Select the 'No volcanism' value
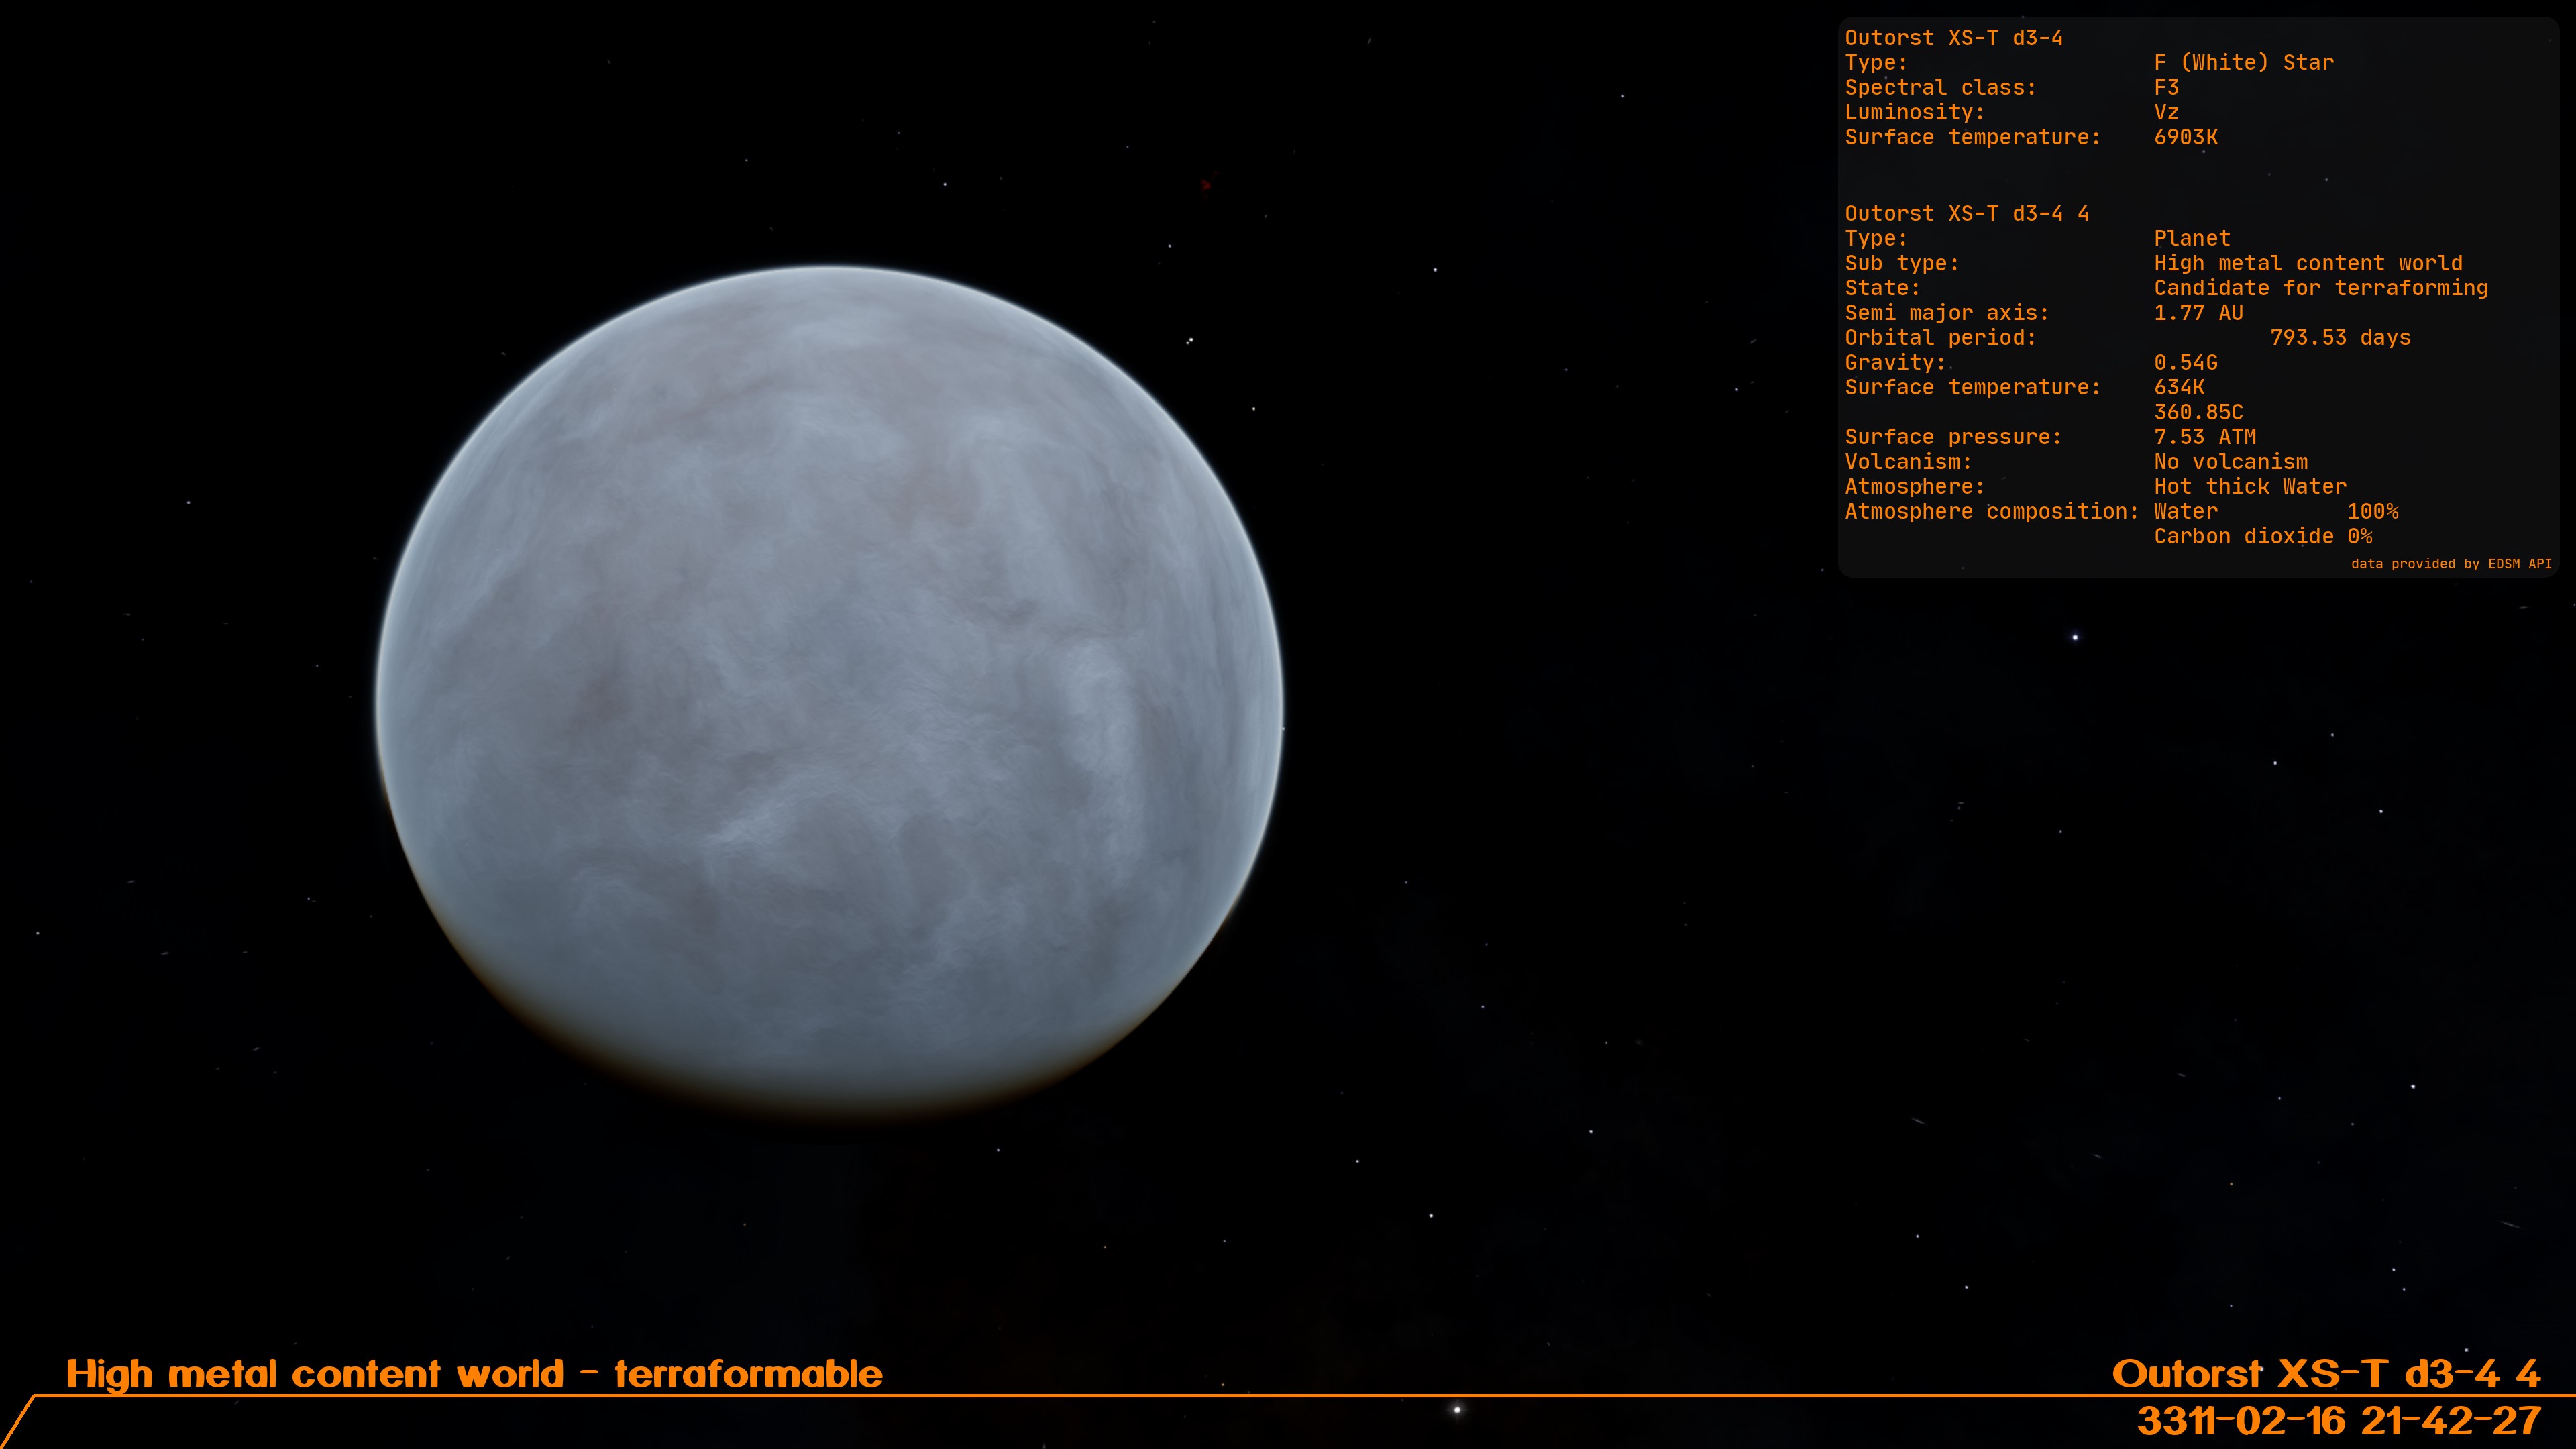Image resolution: width=2576 pixels, height=1449 pixels. pyautogui.click(x=2230, y=462)
